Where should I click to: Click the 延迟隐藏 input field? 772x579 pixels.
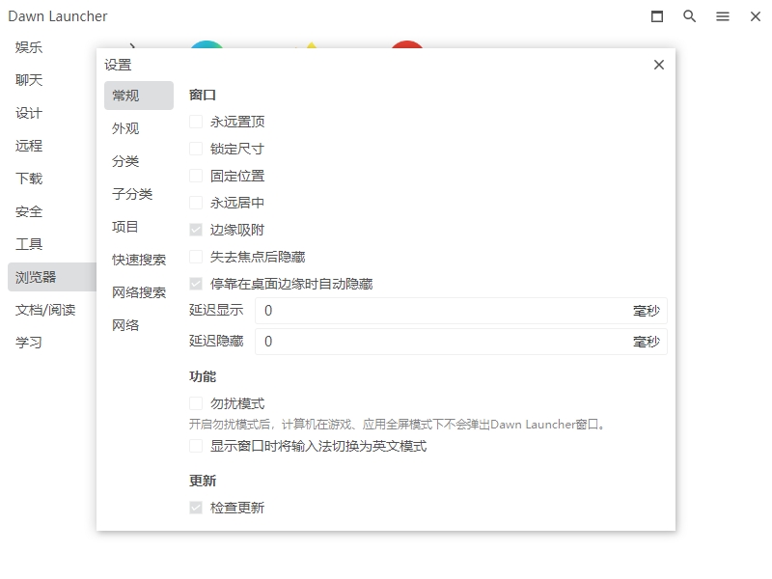[444, 342]
